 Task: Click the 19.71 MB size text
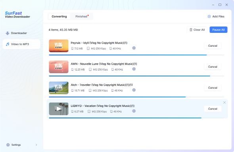click(79, 91)
